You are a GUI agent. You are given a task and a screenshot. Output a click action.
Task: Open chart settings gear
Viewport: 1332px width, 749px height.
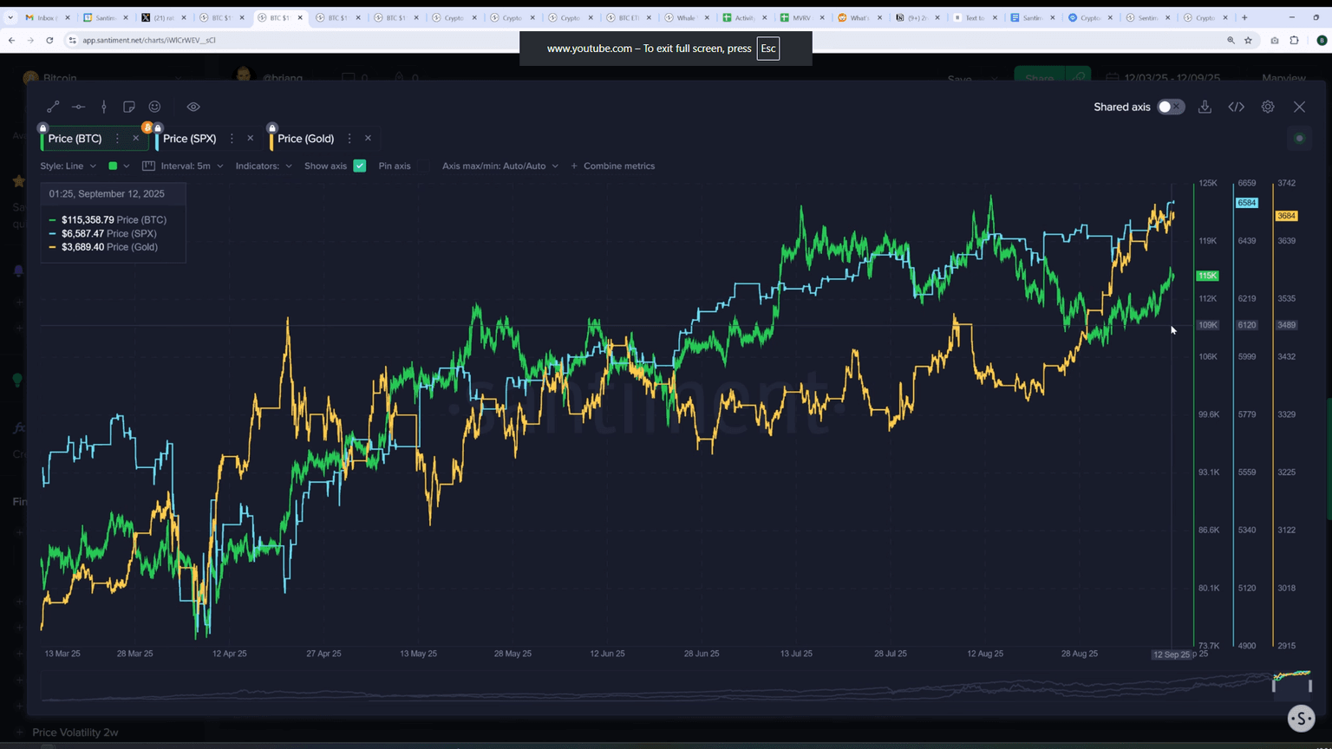tap(1268, 107)
